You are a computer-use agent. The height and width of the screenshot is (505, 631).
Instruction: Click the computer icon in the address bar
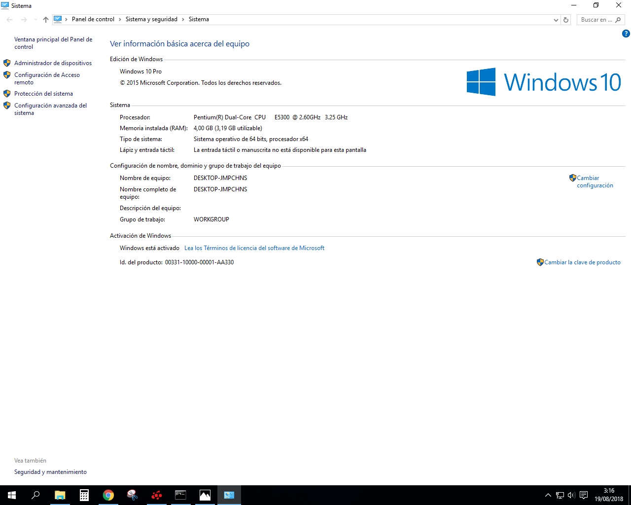[x=58, y=19]
